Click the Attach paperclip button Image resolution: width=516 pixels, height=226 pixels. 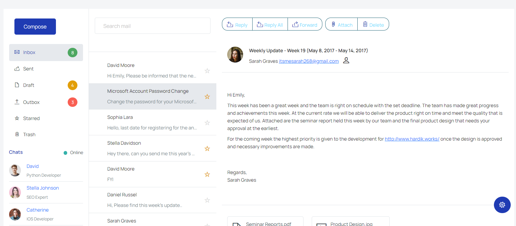point(341,24)
